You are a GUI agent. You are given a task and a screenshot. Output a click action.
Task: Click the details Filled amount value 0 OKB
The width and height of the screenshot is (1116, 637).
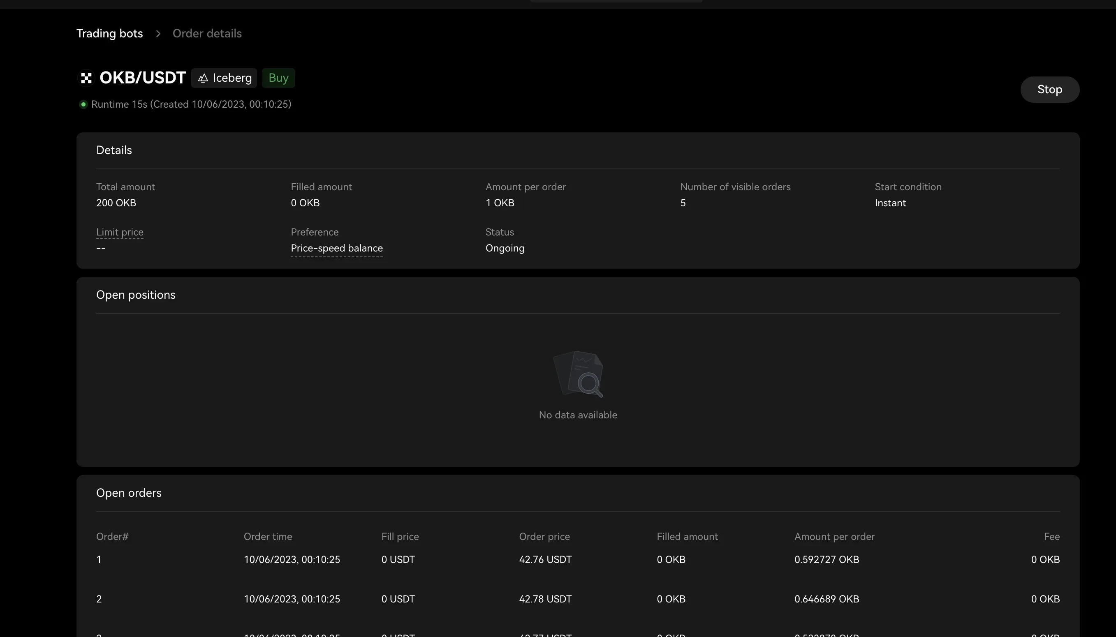click(x=305, y=203)
